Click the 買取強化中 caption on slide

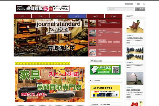(61, 48)
